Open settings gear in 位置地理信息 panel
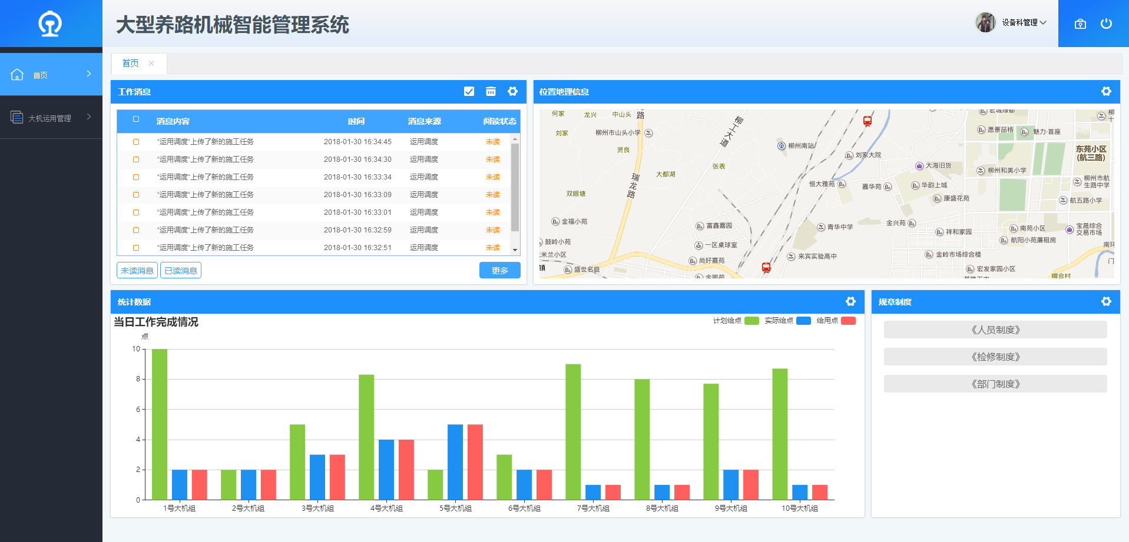Image resolution: width=1129 pixels, height=542 pixels. tap(1106, 91)
